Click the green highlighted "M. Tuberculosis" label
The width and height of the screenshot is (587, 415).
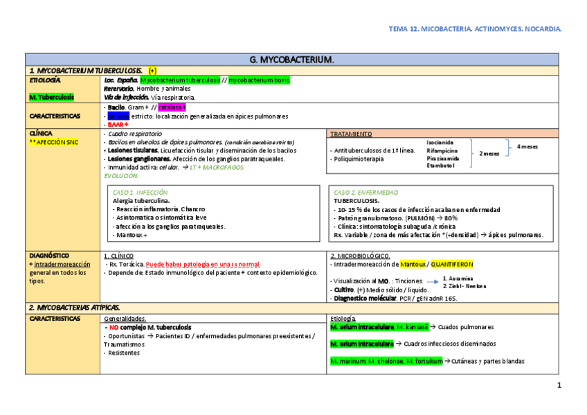[x=52, y=98]
